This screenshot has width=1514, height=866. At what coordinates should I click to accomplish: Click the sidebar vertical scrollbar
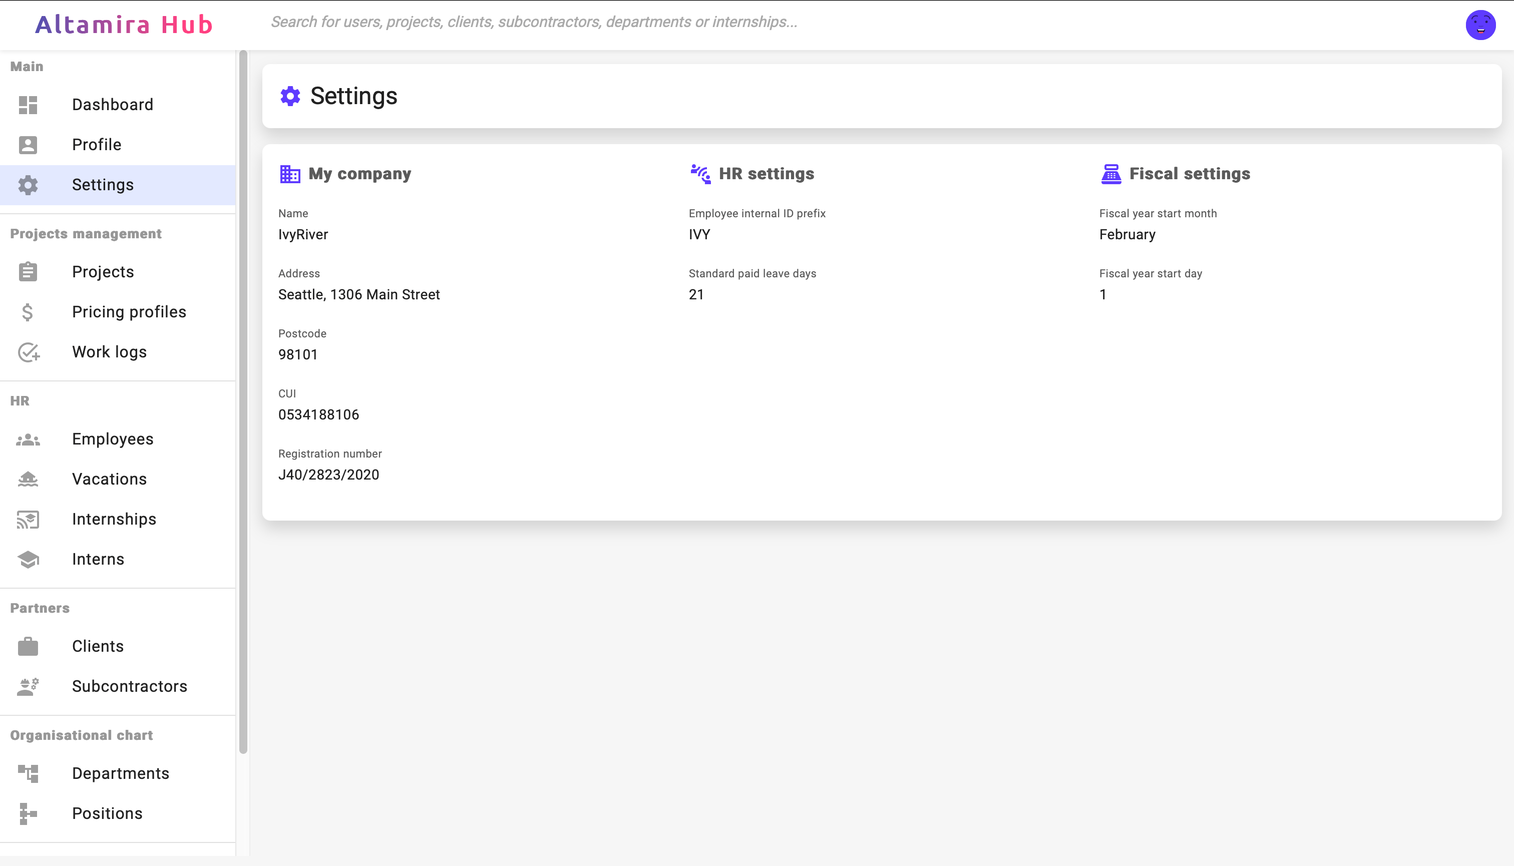[243, 402]
